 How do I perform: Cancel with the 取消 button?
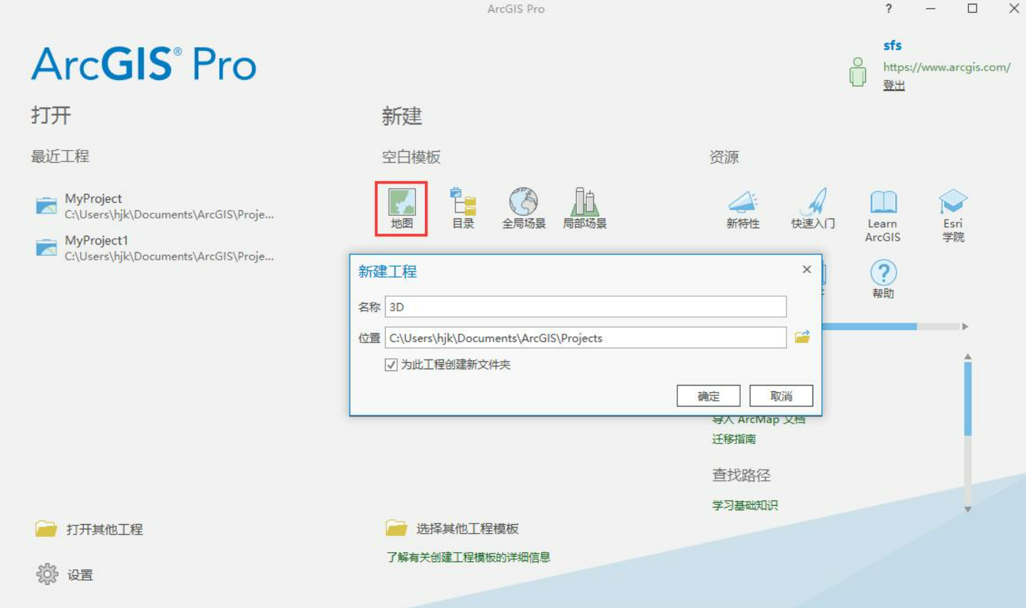pos(781,396)
